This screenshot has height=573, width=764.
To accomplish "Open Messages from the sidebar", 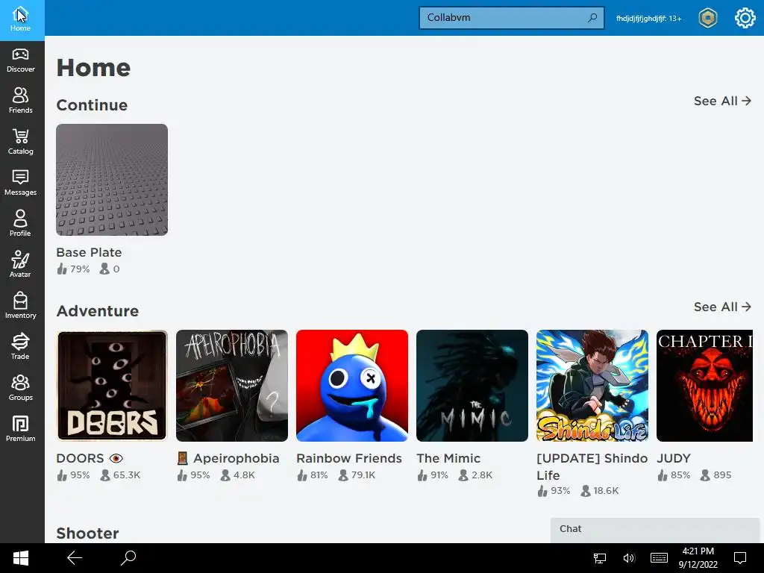I will (20, 184).
